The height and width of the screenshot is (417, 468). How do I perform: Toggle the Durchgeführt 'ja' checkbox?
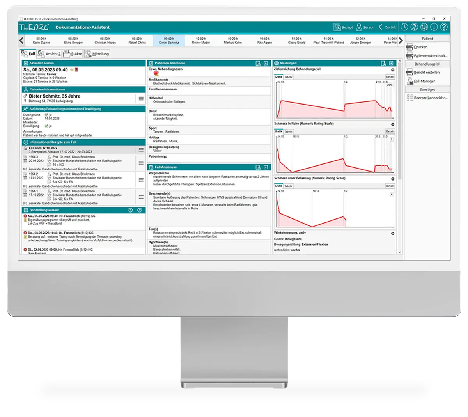[x=46, y=115]
